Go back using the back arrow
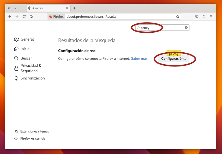Screen dimensions: 222x154 tap(10, 16)
